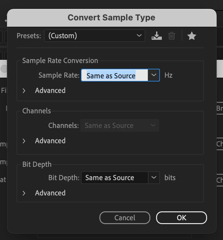Open the Sample Rate dropdown arrow
223x240 pixels.
pyautogui.click(x=154, y=75)
